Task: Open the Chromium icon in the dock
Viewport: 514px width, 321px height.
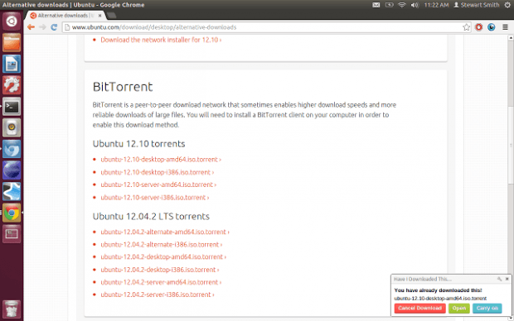Action: [x=12, y=149]
